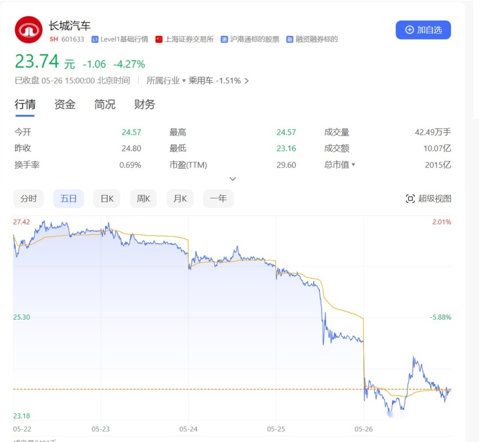The image size is (479, 442).
Task: Select the 日K chart period
Action: click(x=107, y=199)
